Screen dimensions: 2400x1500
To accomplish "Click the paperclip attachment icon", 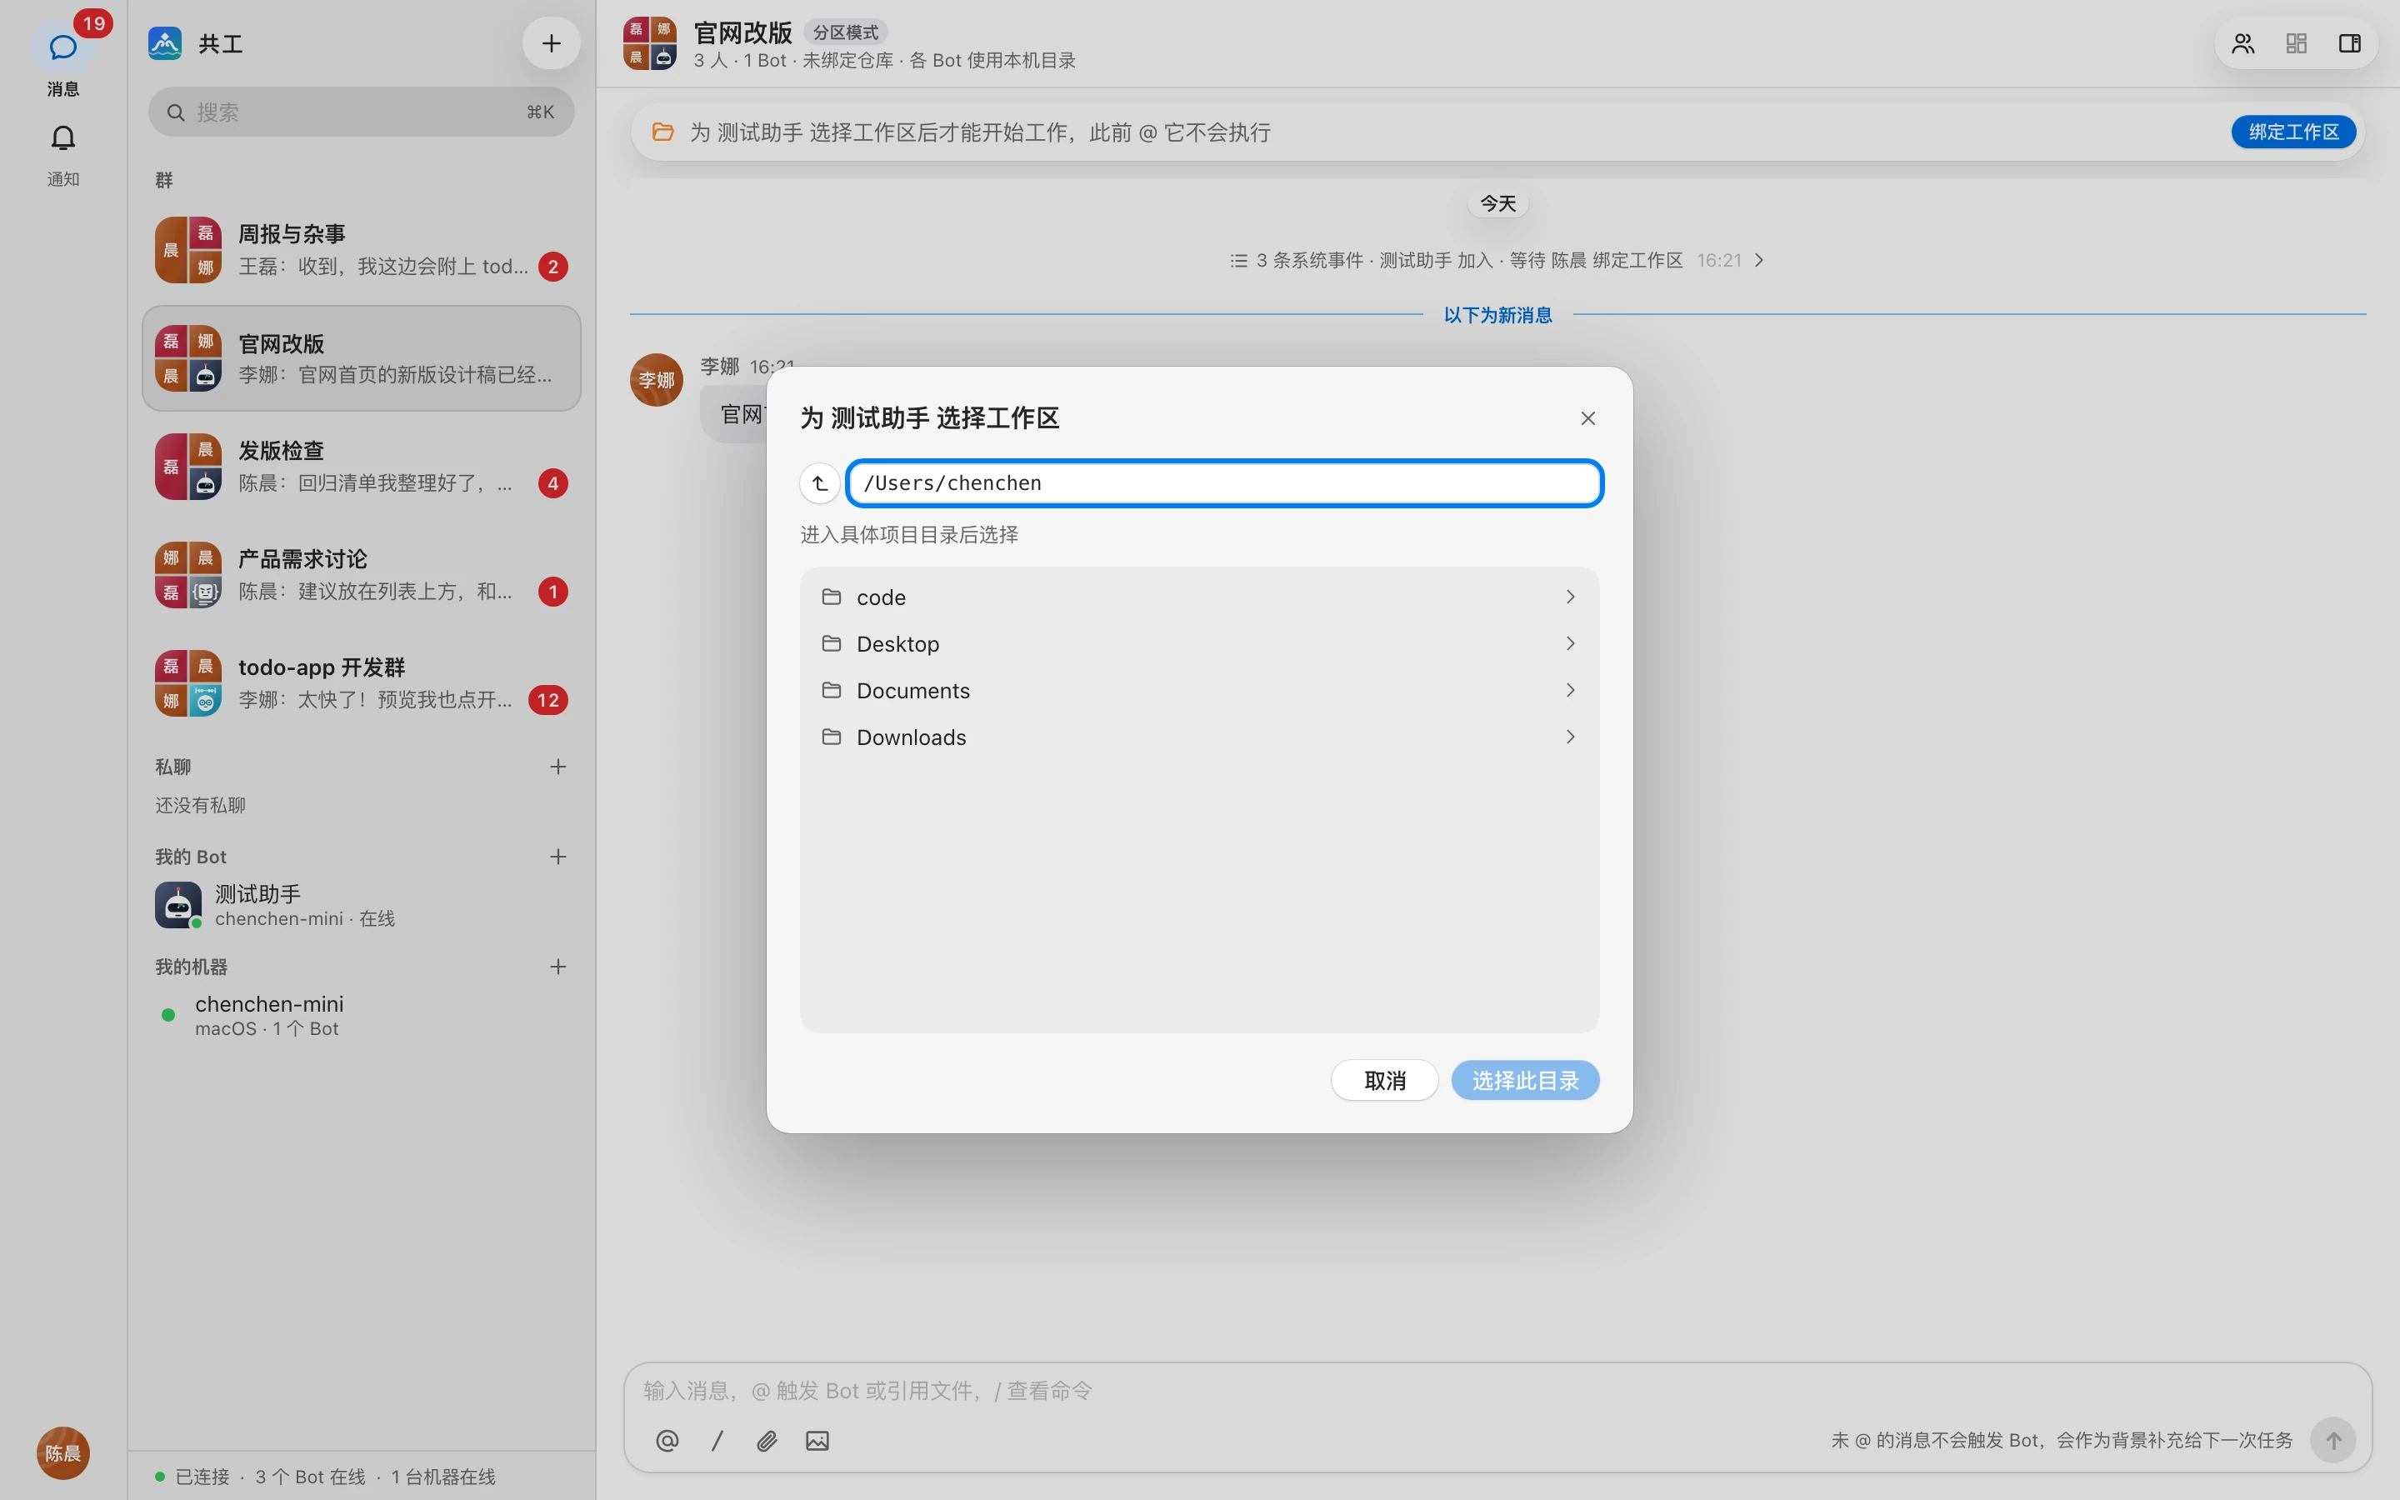I will 767,1441.
